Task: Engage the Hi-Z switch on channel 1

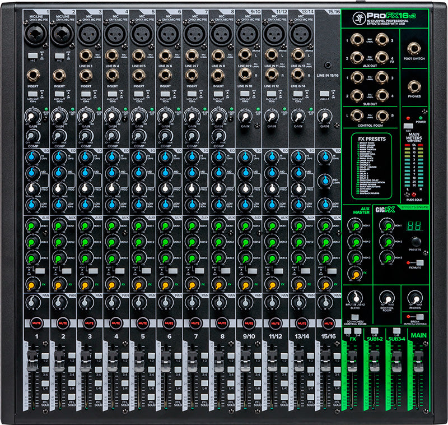Action: tap(33, 56)
